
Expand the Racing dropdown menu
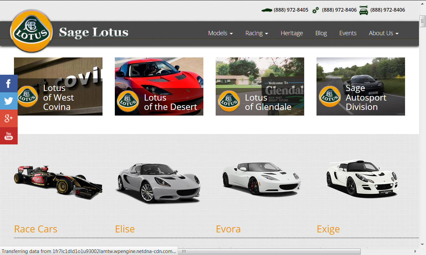pyautogui.click(x=257, y=33)
